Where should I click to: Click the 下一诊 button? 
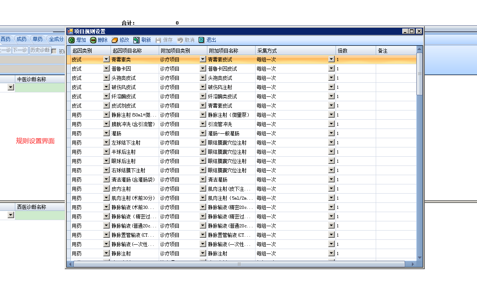click(20, 50)
